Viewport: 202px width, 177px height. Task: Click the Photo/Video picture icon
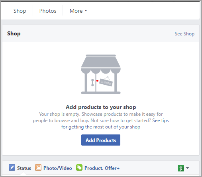(x=38, y=167)
